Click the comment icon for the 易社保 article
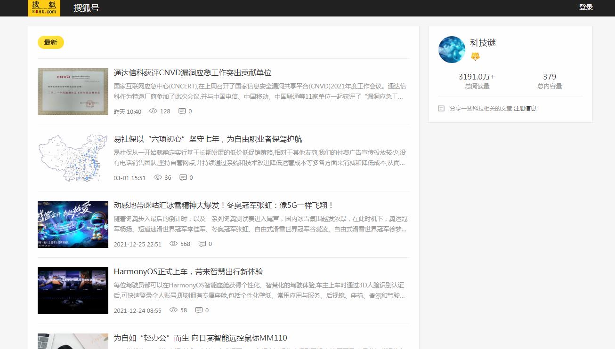Viewport: 615px width, 349px height. pos(183,178)
